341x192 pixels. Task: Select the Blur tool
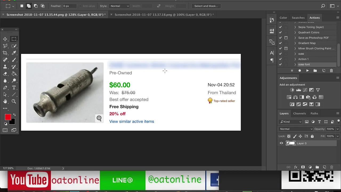tap(5, 81)
